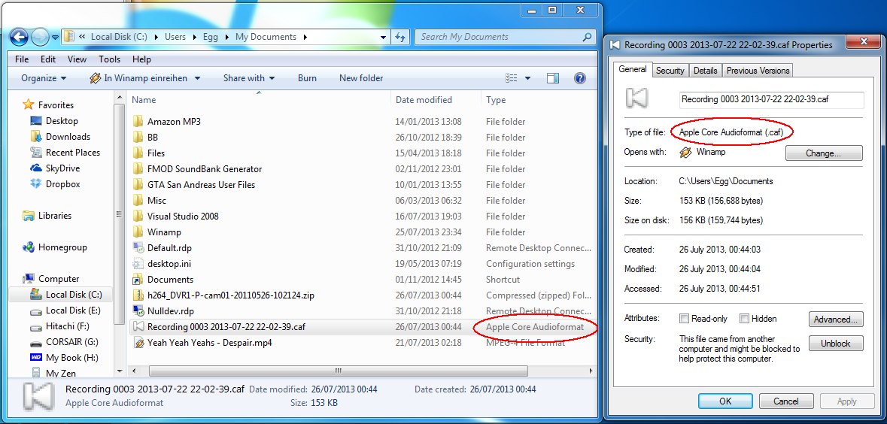Screen dimensions: 887x424
Task: Select the Nulldev.rdp file icon
Action: (x=138, y=310)
